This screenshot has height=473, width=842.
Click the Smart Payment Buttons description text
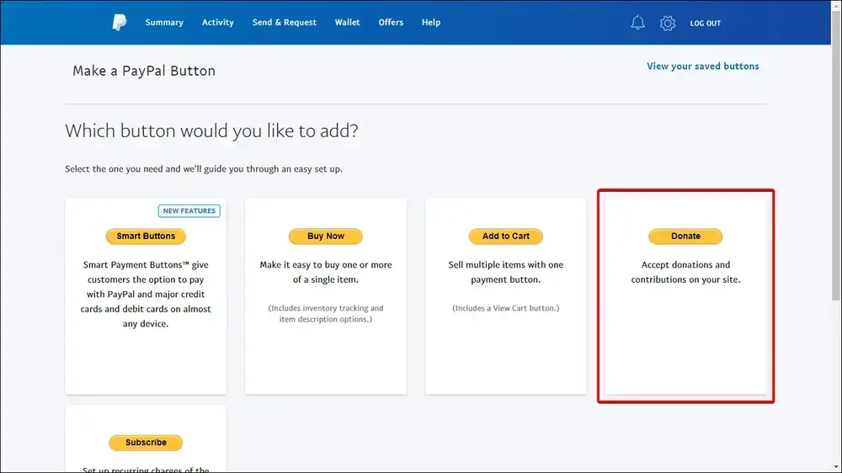(x=146, y=295)
